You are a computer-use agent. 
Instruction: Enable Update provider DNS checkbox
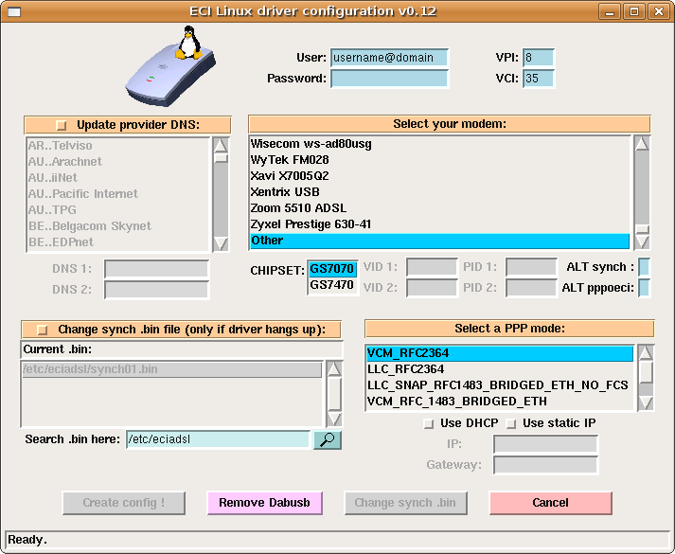point(62,125)
